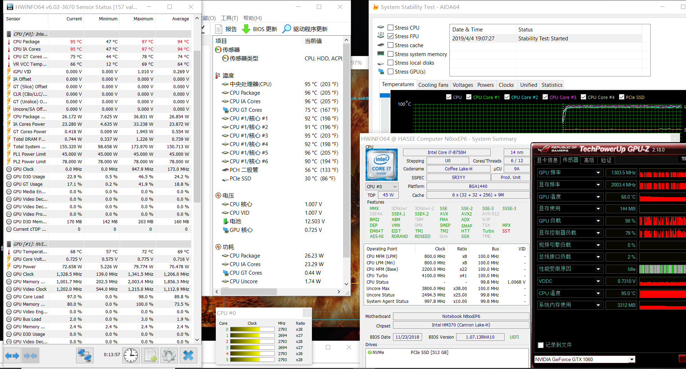This screenshot has width=686, height=369.
Task: Click the GPU 频率 red history graph
Action: coord(662,173)
